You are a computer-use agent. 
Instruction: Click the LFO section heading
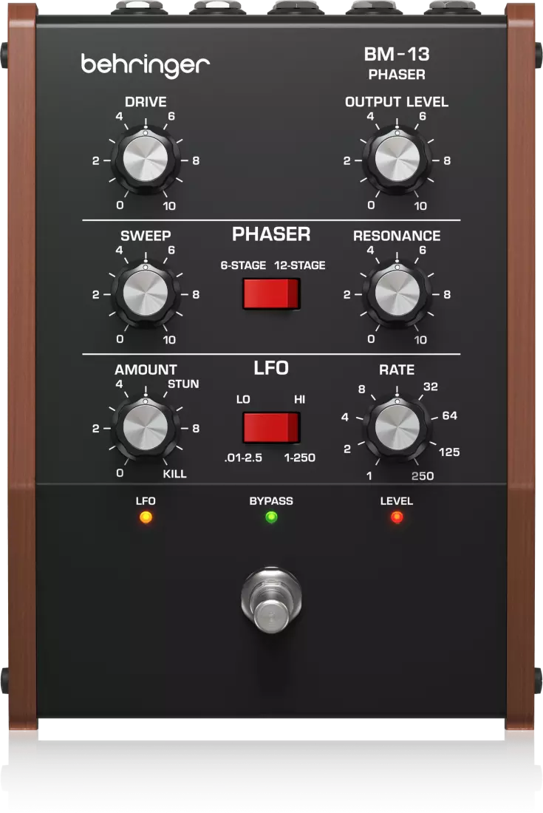pos(271,368)
